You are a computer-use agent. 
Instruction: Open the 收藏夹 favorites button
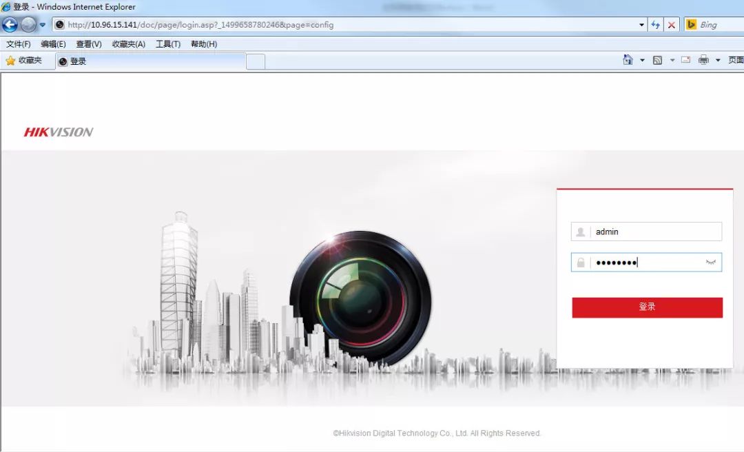click(x=23, y=61)
